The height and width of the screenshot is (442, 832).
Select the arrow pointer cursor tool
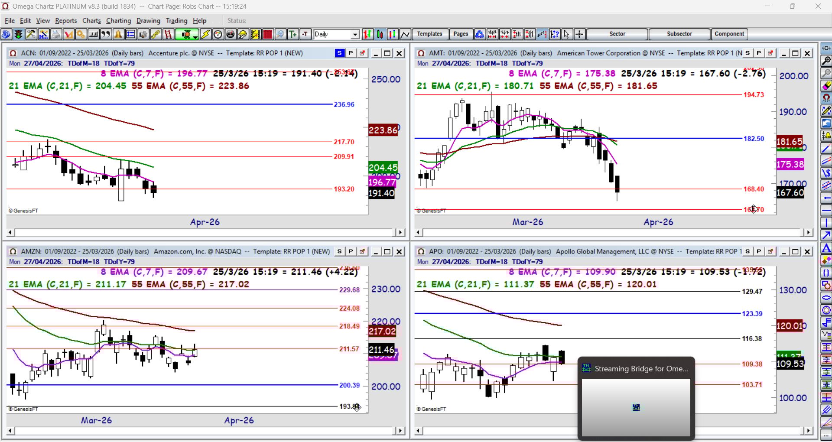(567, 34)
